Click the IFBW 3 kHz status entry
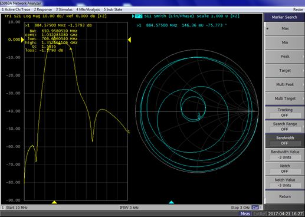 pos(129,208)
